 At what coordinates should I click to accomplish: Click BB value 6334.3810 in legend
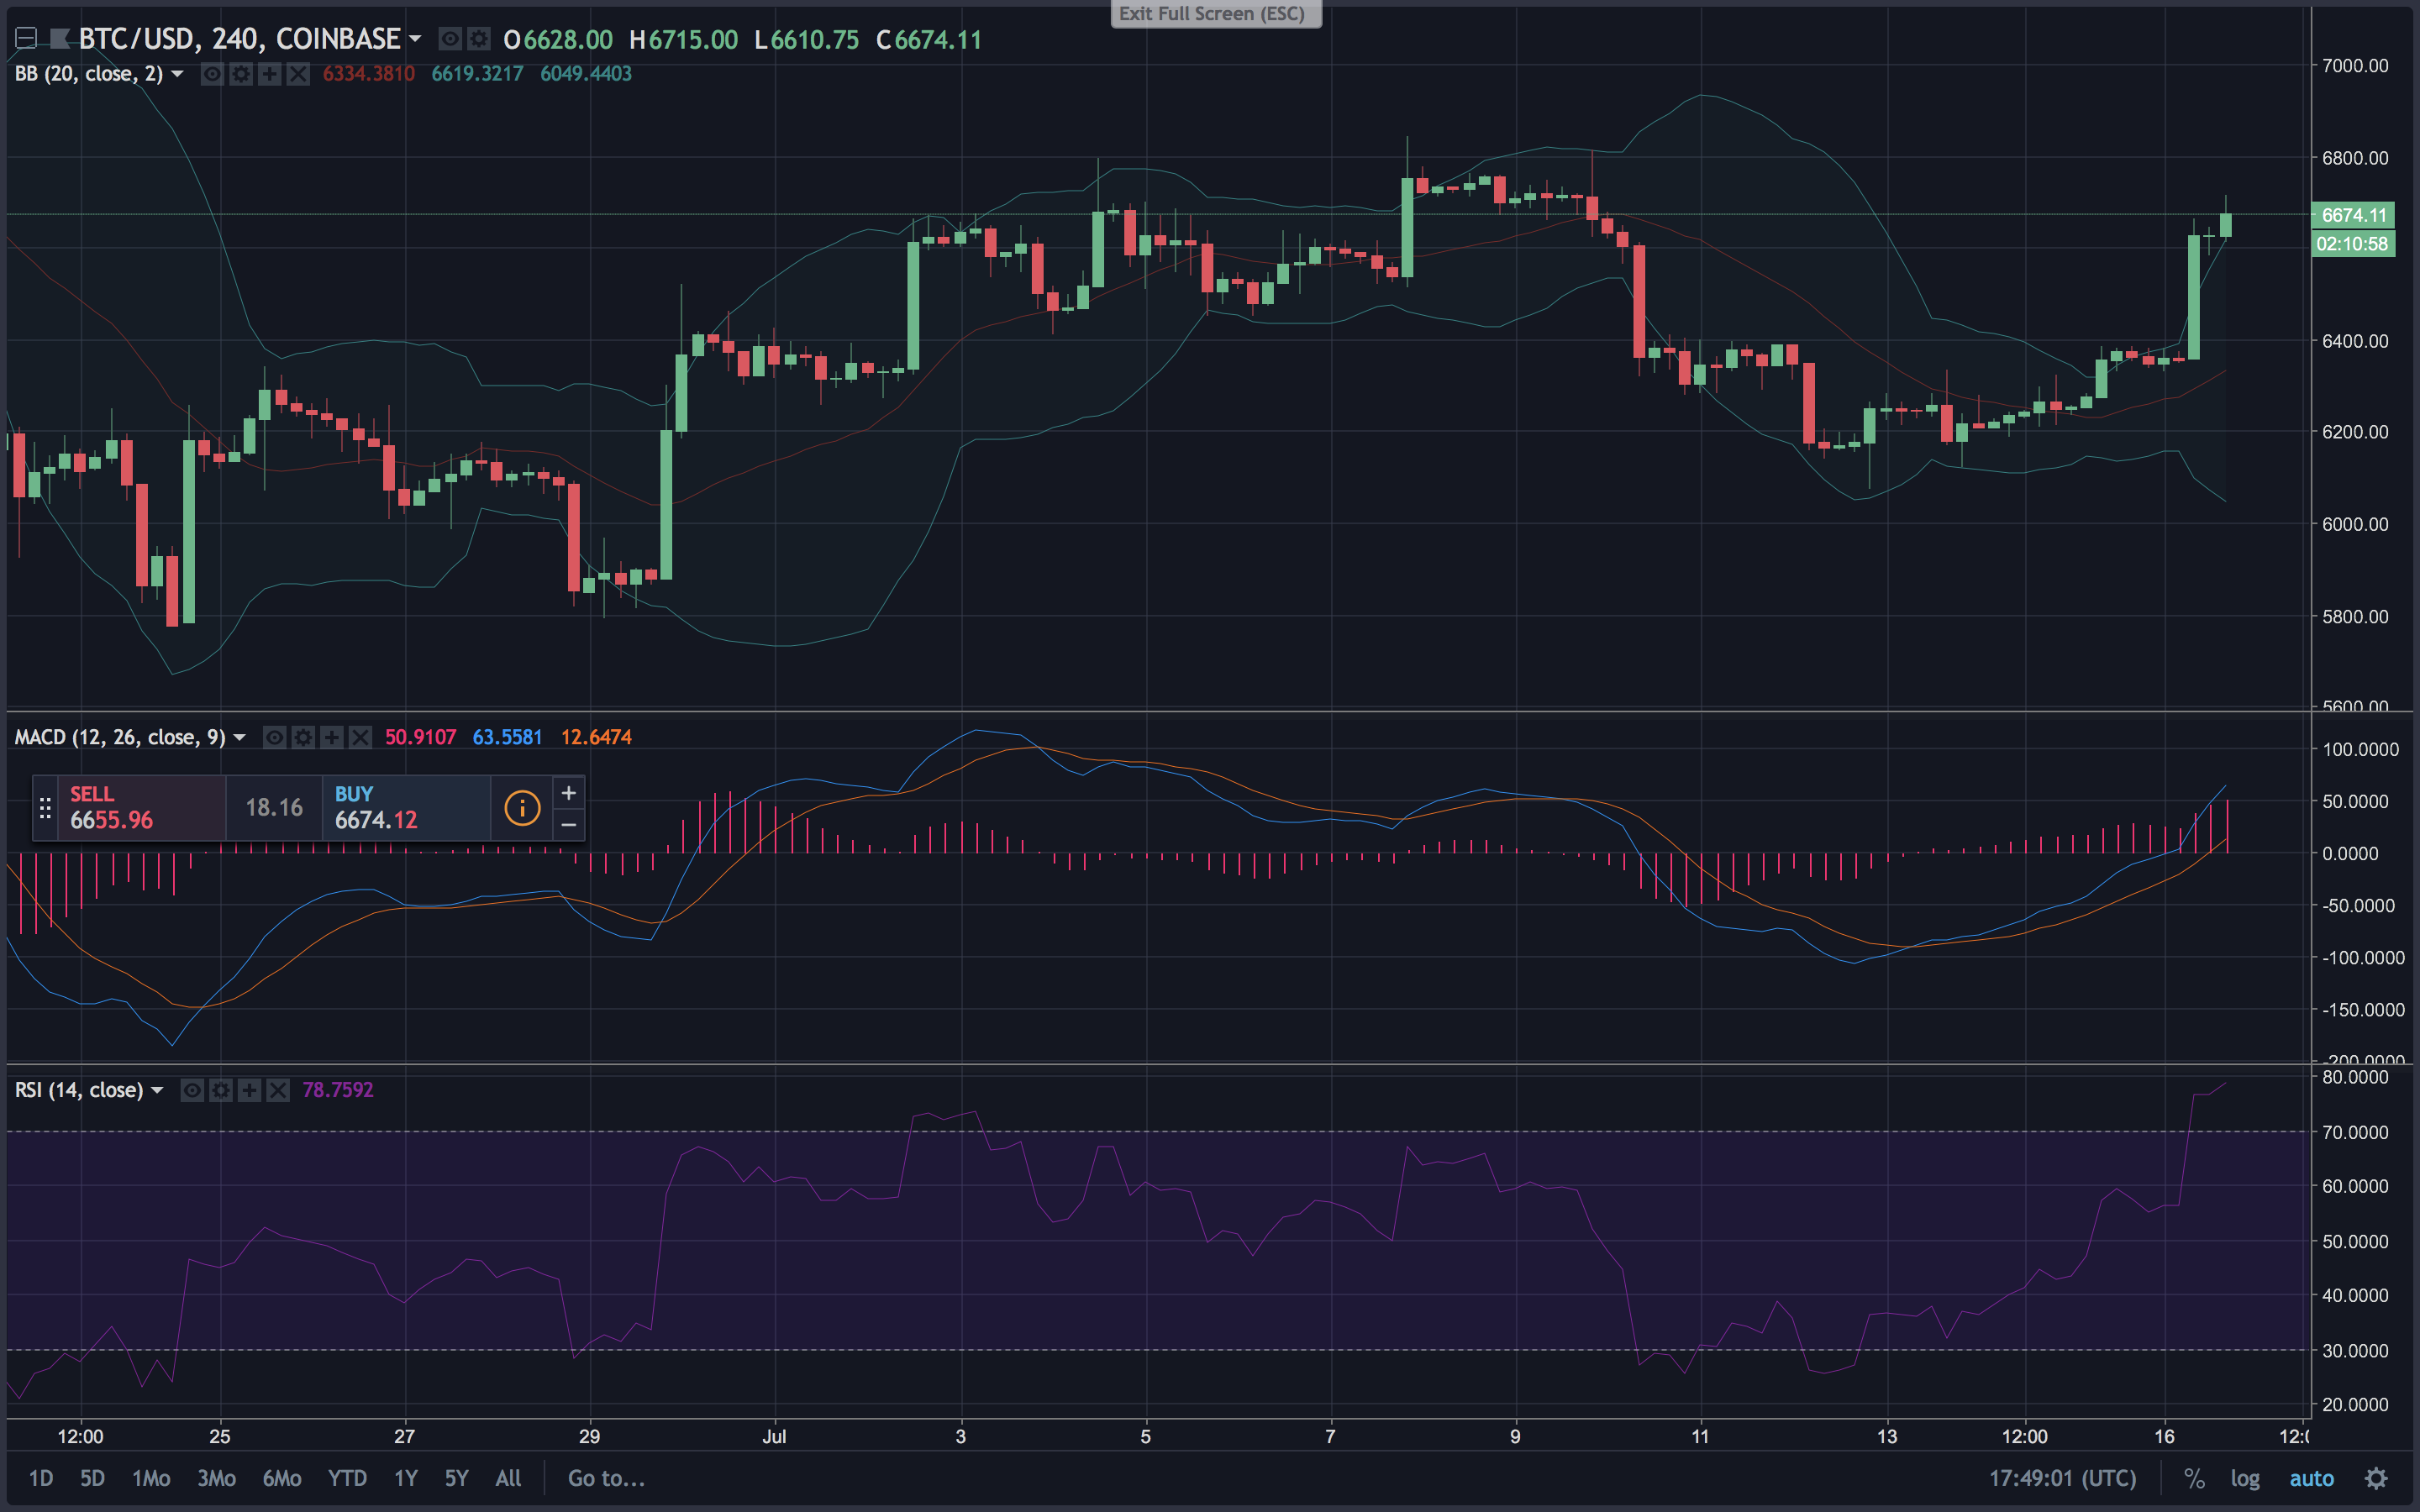click(x=368, y=74)
